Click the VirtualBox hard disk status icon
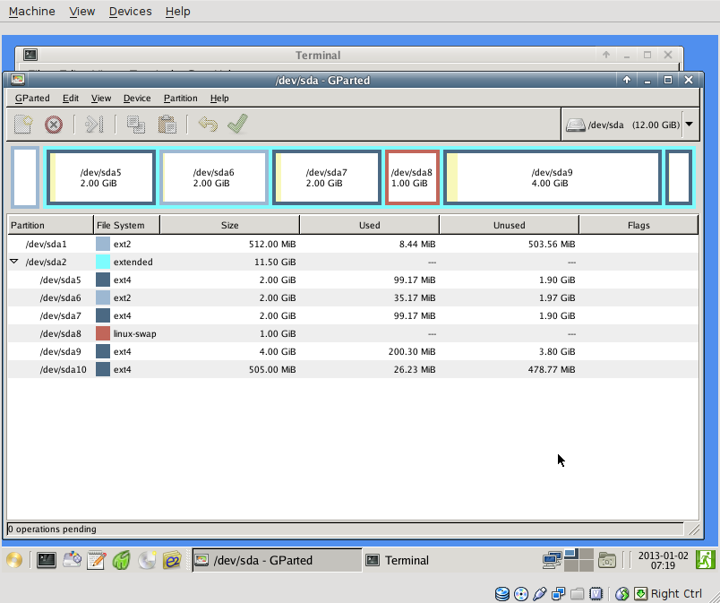 501,594
